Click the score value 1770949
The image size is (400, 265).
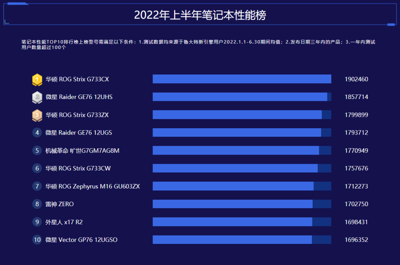point(356,150)
